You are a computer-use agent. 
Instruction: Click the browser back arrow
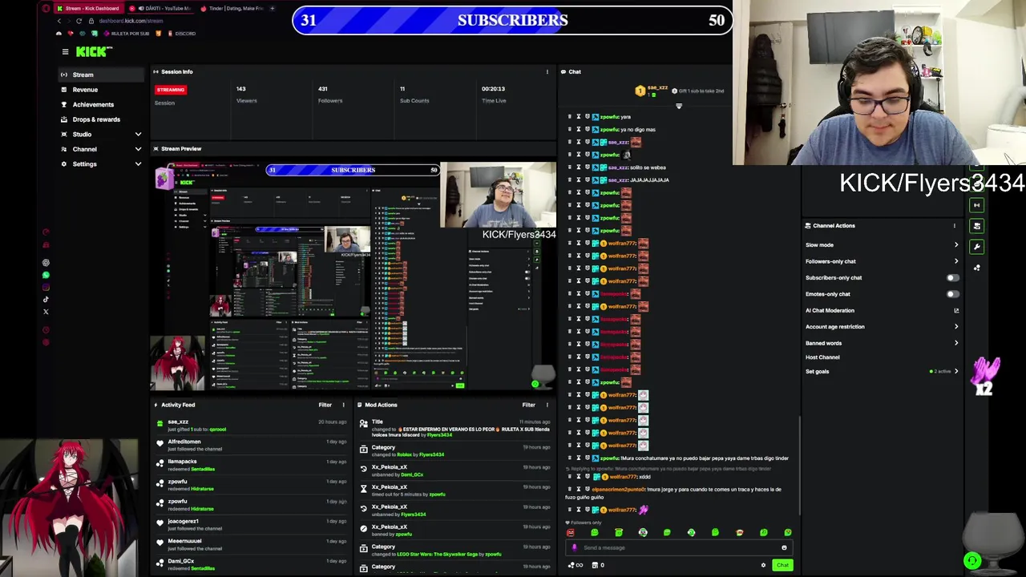pos(59,21)
